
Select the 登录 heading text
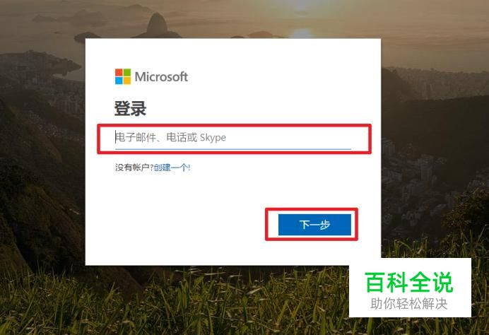pyautogui.click(x=130, y=109)
